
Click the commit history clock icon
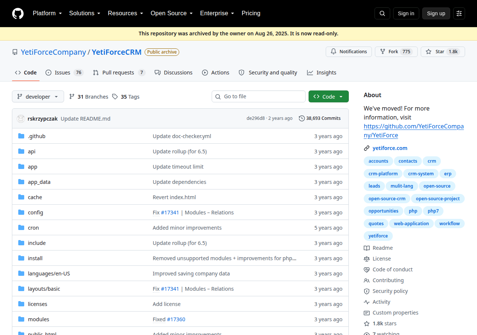(x=301, y=118)
